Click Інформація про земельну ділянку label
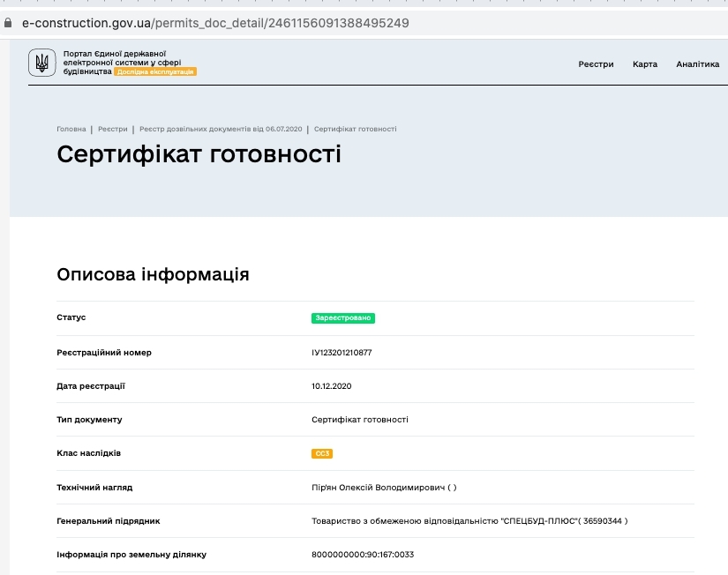The image size is (728, 575). click(x=131, y=555)
